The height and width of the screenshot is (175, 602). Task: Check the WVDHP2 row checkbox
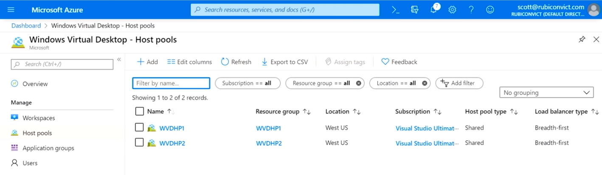(x=139, y=143)
